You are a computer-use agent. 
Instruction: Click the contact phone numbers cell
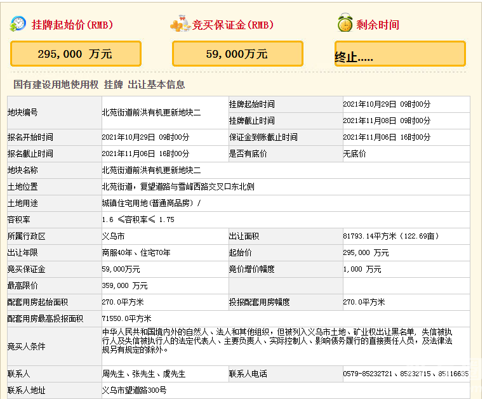click(405, 374)
